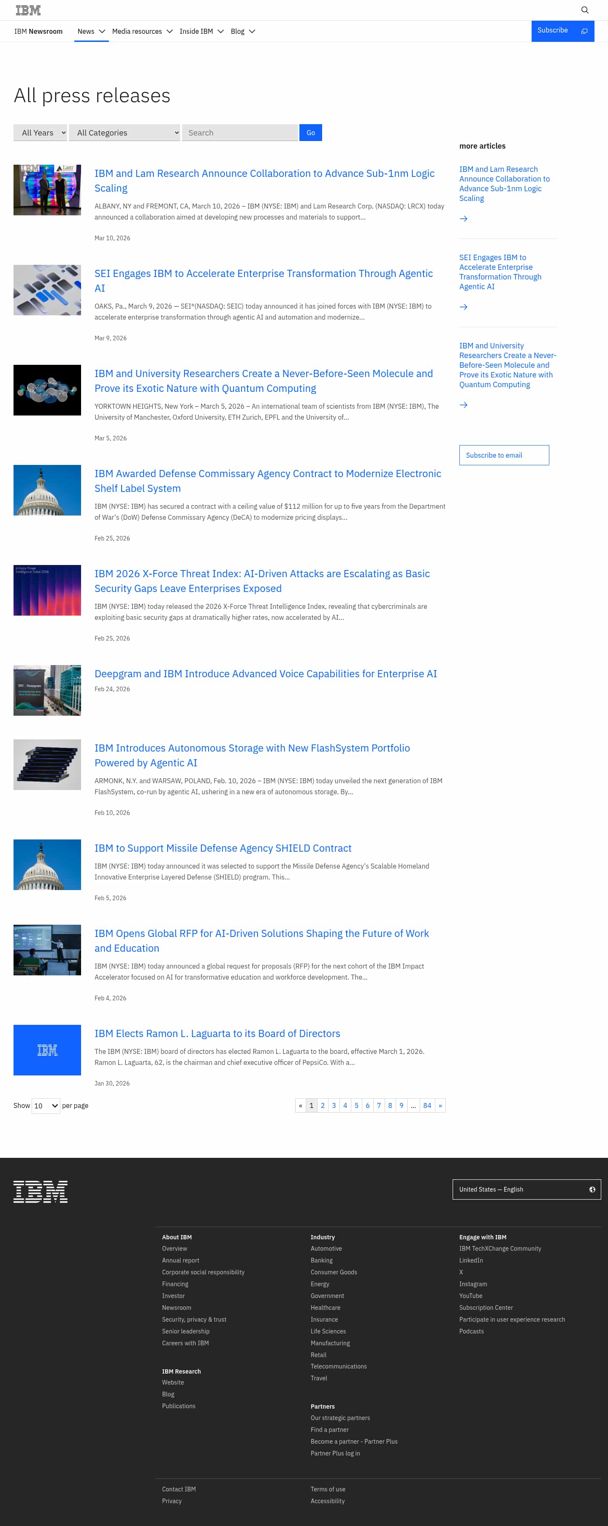Click Annual report footer link

[181, 1260]
